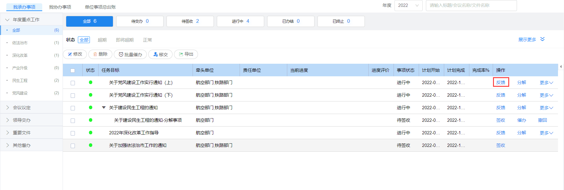Expand the 重要文件 sidebar section
This screenshot has height=190, width=564.
coord(7,133)
